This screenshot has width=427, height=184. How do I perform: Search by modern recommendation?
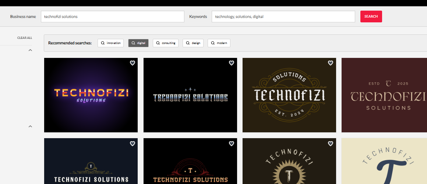219,43
